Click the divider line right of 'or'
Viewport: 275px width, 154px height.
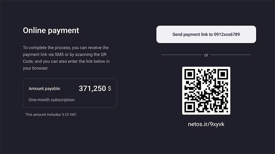231,55
